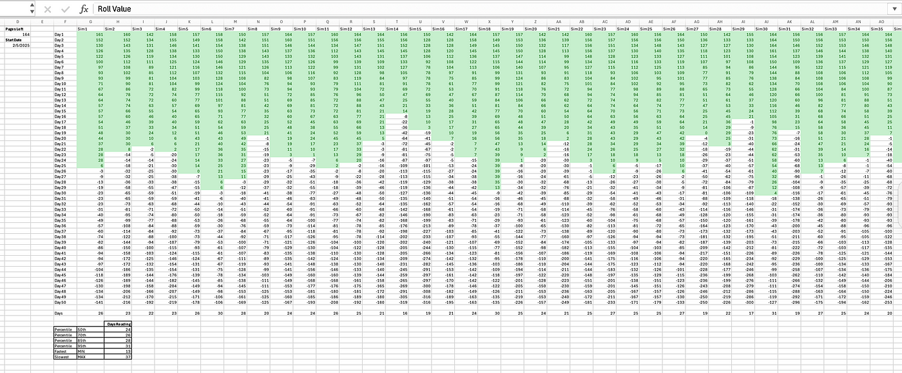Select the Sim1 header cell

[90, 29]
